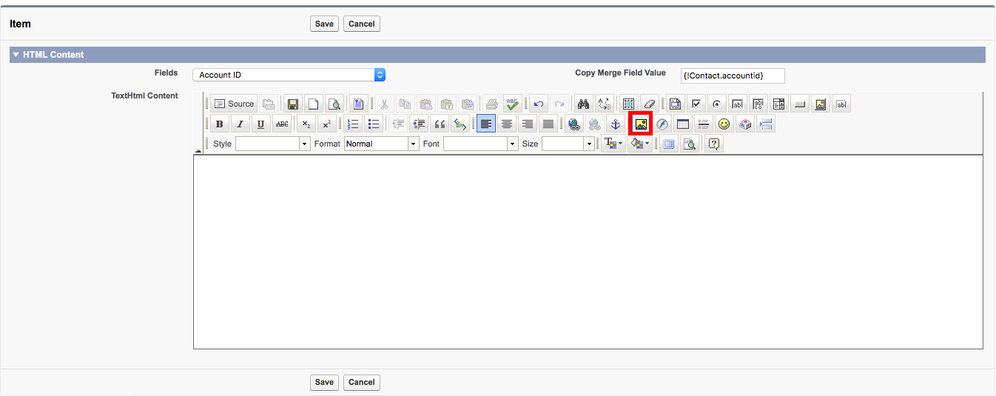Screen dimensions: 996x396
Task: Click the Insert Flash icon
Action: (x=662, y=124)
